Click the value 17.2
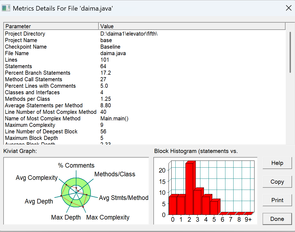 tap(105, 73)
